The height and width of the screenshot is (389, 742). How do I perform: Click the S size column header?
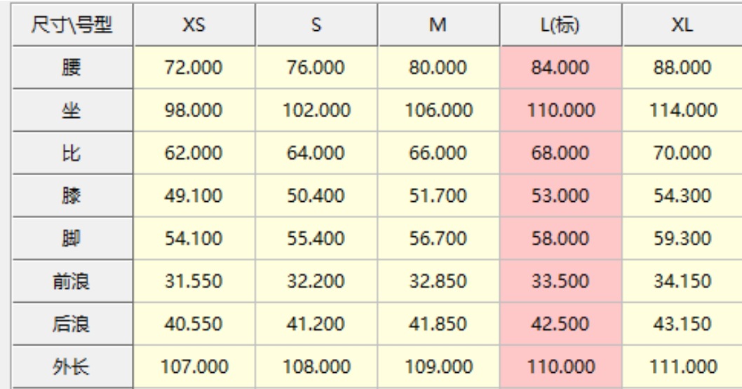tap(316, 26)
